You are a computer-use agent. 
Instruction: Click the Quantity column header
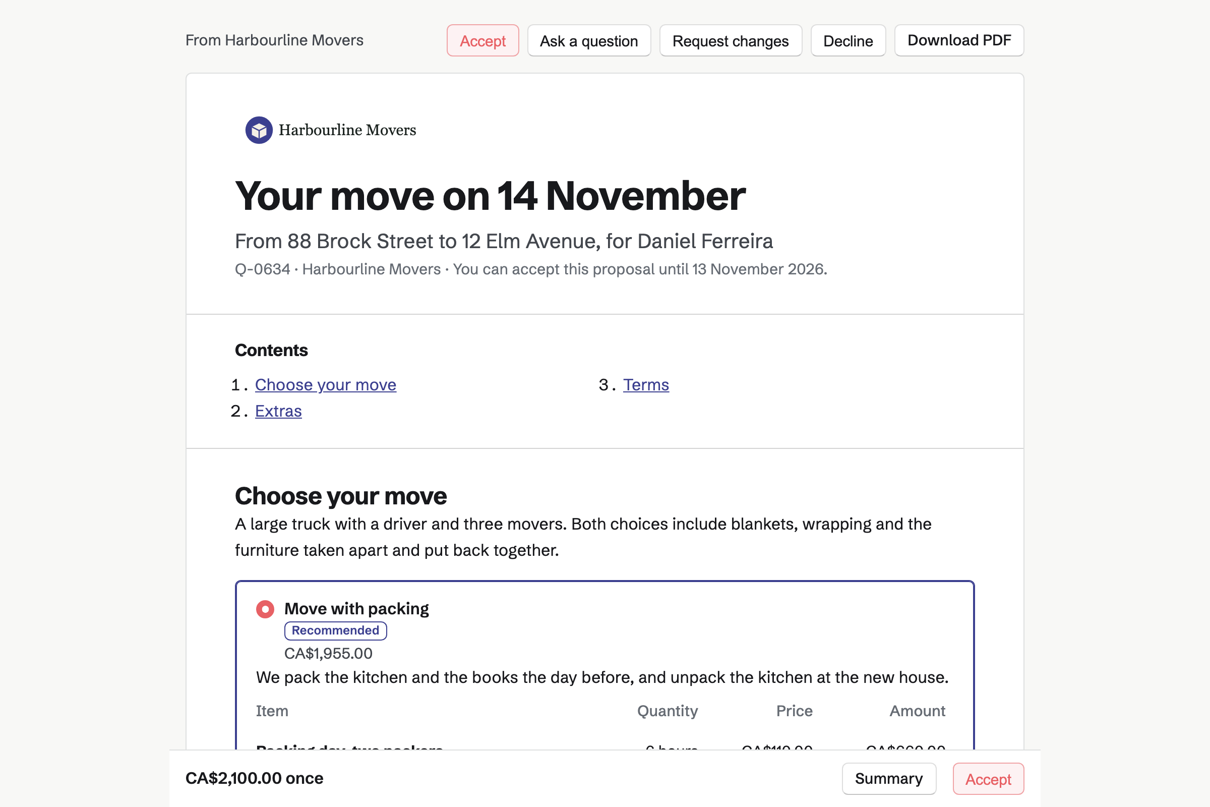click(x=667, y=711)
